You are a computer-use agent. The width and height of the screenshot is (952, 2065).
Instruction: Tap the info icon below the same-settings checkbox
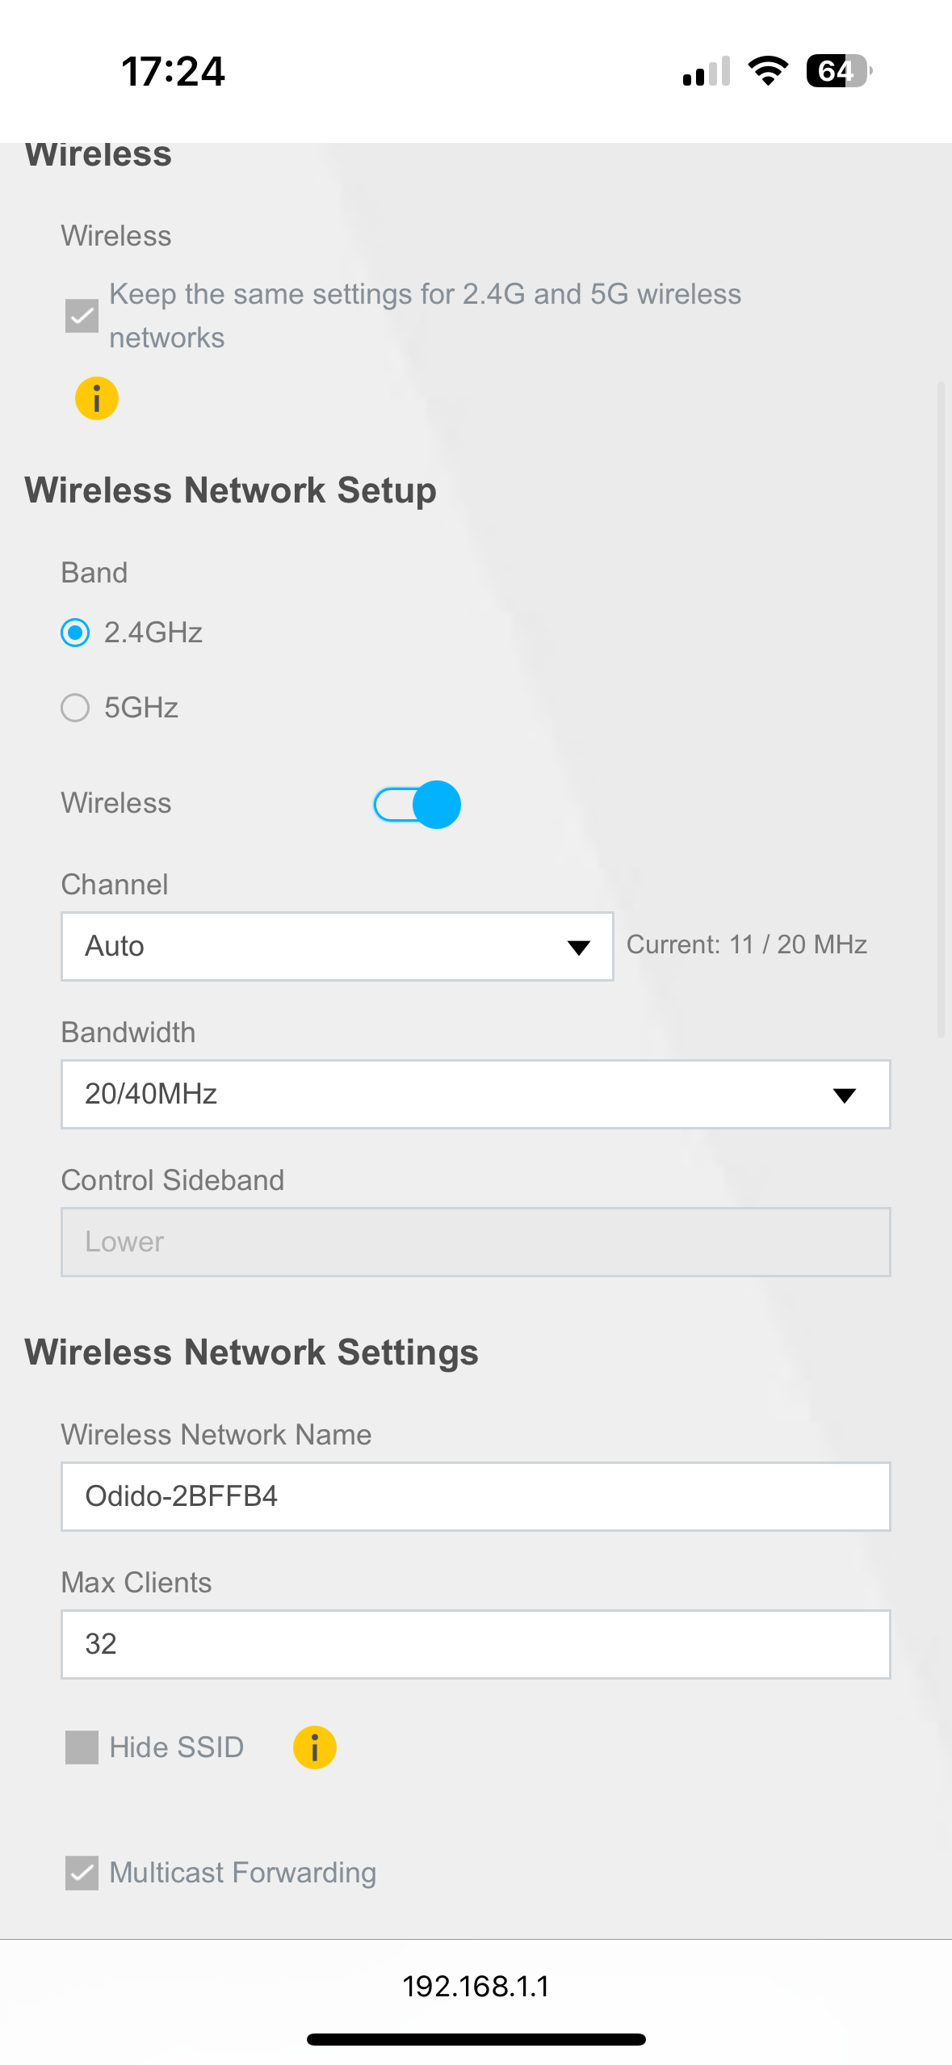tap(97, 398)
